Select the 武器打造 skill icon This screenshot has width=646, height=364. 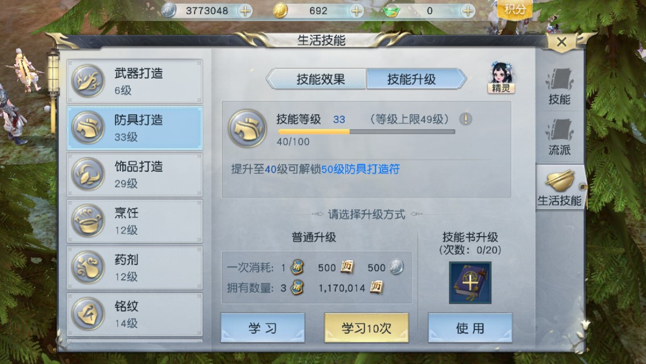tap(88, 81)
